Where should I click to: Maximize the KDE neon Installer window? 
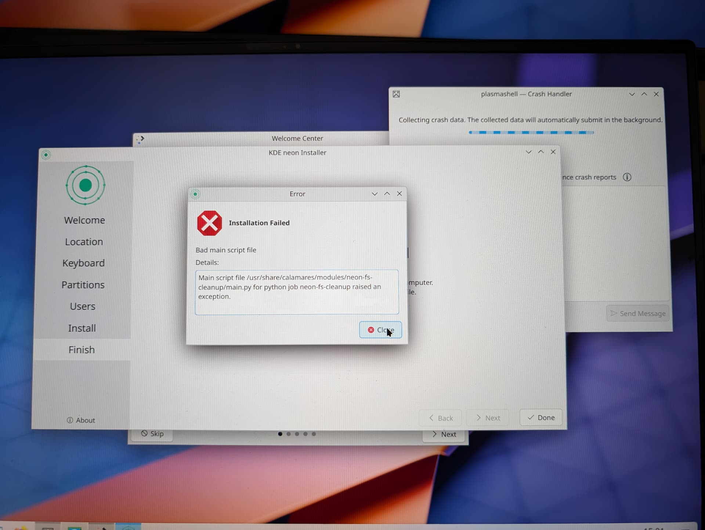[541, 152]
